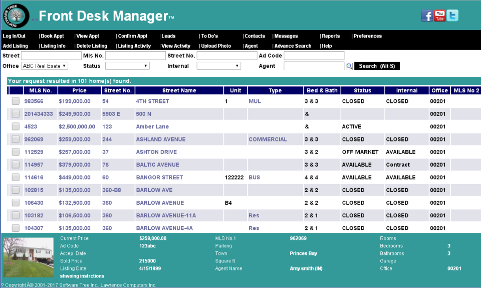Expand the Office dropdown ABC Real Estate

44,66
